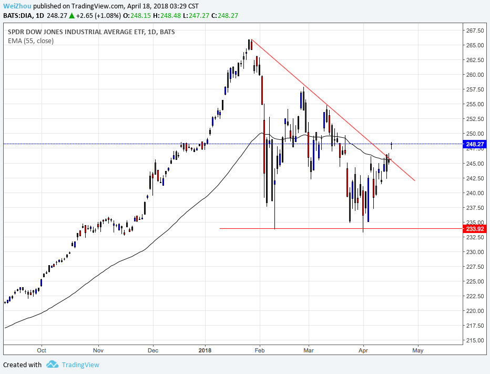Image resolution: width=490 pixels, height=374 pixels.
Task: Click the red 233.92 support price label
Action: [475, 229]
